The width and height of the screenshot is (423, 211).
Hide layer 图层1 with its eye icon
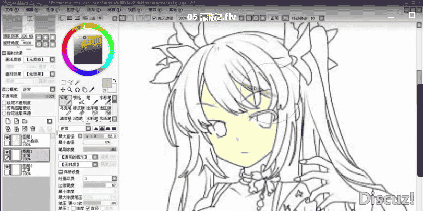pyautogui.click(x=7, y=138)
